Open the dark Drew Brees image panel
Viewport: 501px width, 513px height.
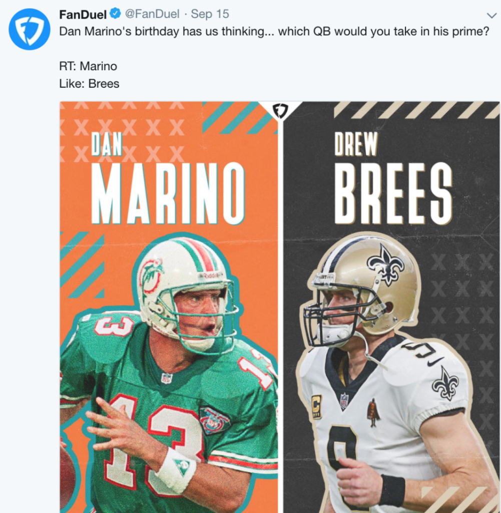(x=391, y=307)
